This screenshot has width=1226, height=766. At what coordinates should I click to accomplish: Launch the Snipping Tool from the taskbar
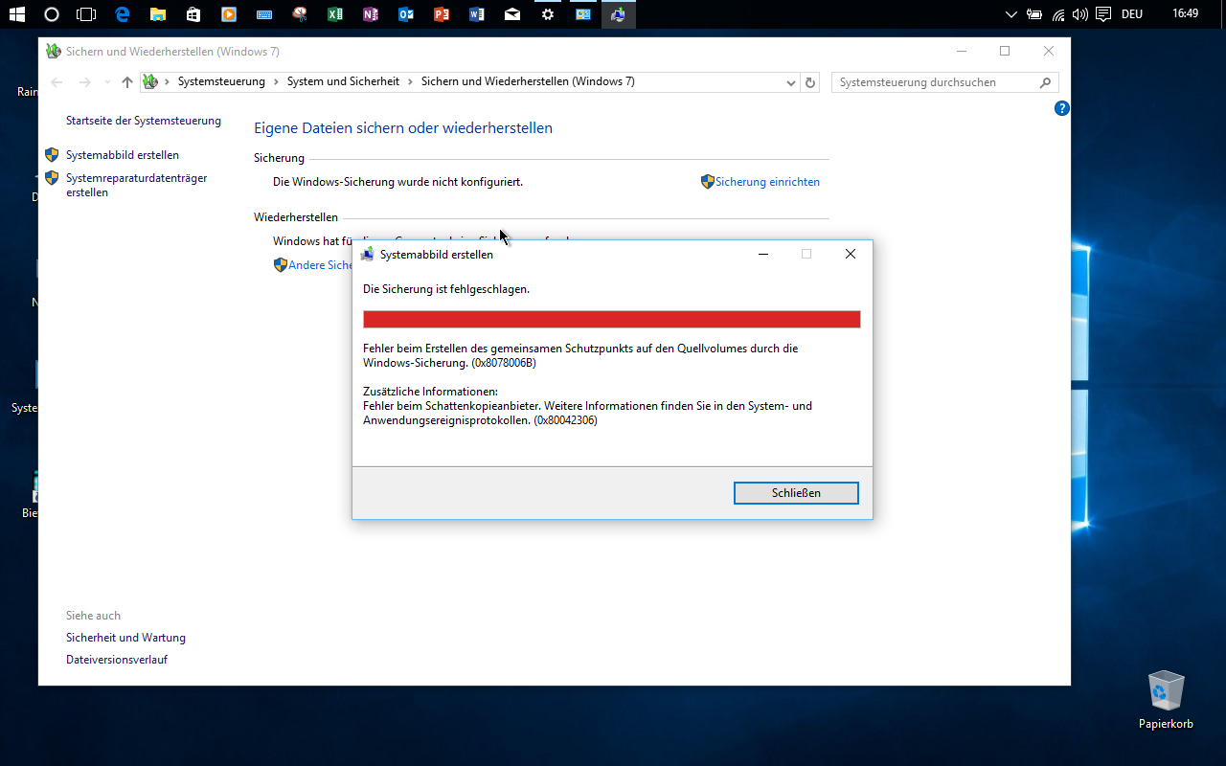pos(299,14)
